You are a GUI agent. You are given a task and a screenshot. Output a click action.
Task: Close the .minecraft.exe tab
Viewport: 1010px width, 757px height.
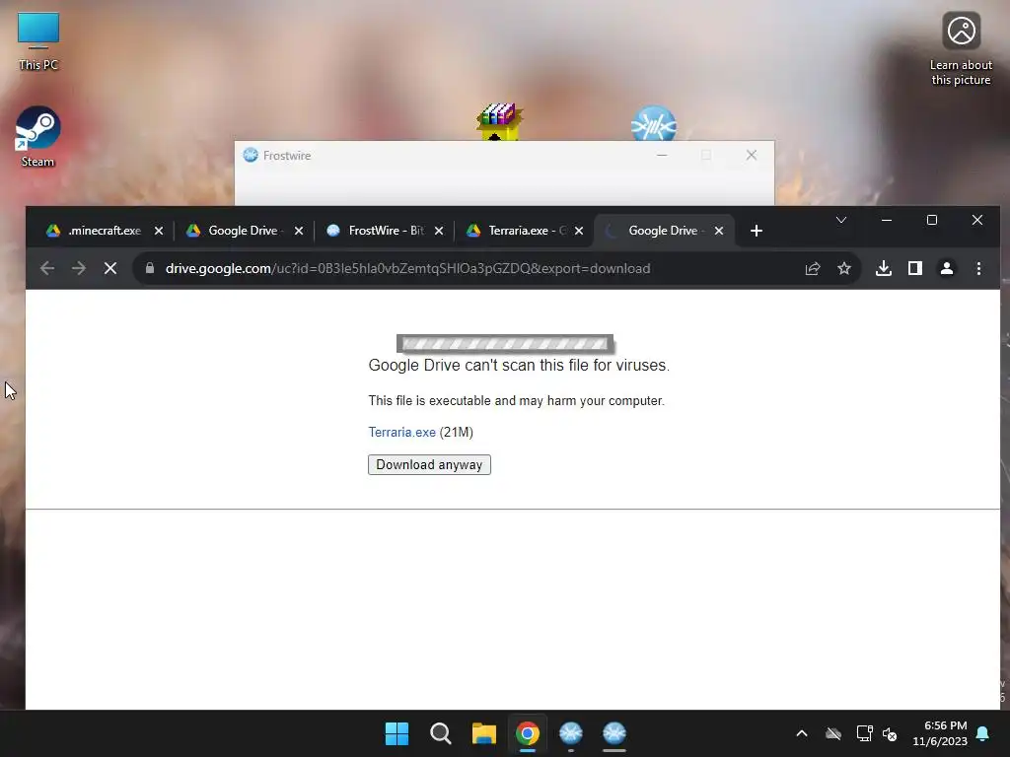pos(159,231)
